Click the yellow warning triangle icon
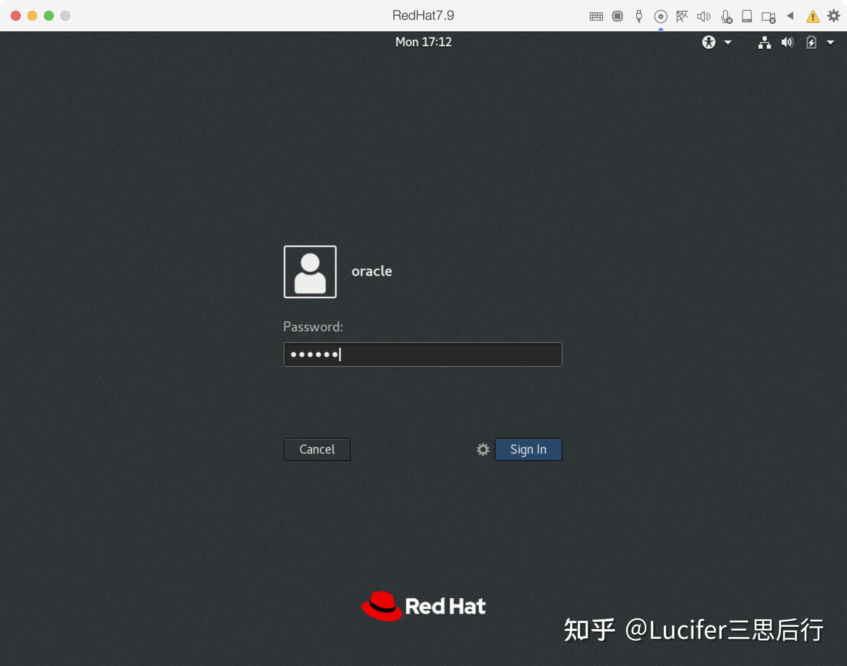This screenshot has height=666, width=847. [x=813, y=17]
